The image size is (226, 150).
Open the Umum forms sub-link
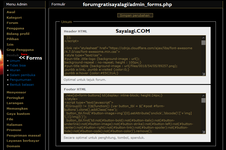point(15,61)
